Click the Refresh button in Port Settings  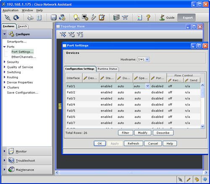133,143
